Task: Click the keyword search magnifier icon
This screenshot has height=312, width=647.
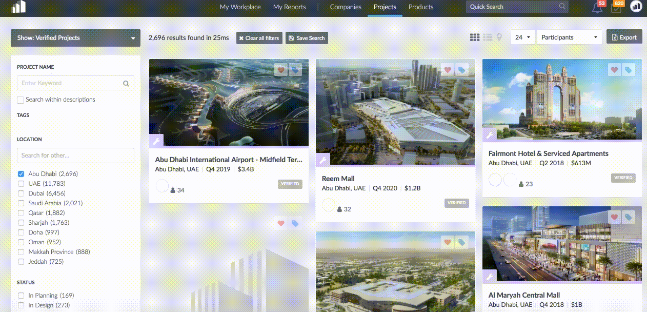Action: click(126, 83)
